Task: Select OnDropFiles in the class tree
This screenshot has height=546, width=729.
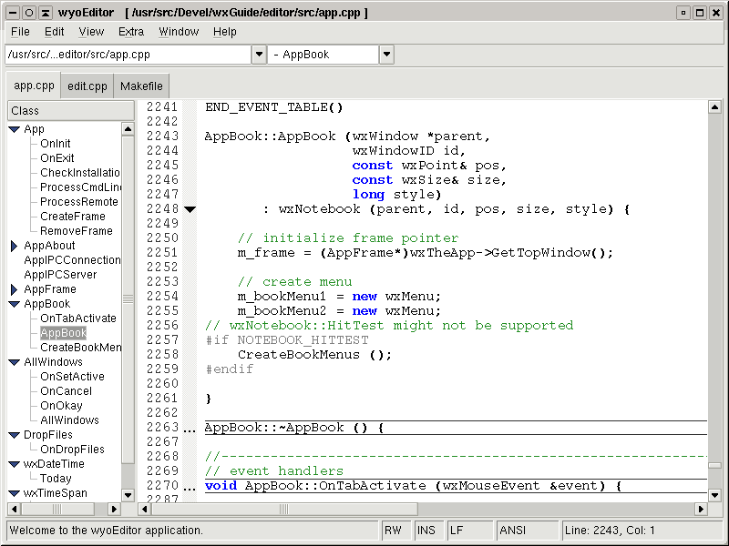Action: pyautogui.click(x=72, y=450)
